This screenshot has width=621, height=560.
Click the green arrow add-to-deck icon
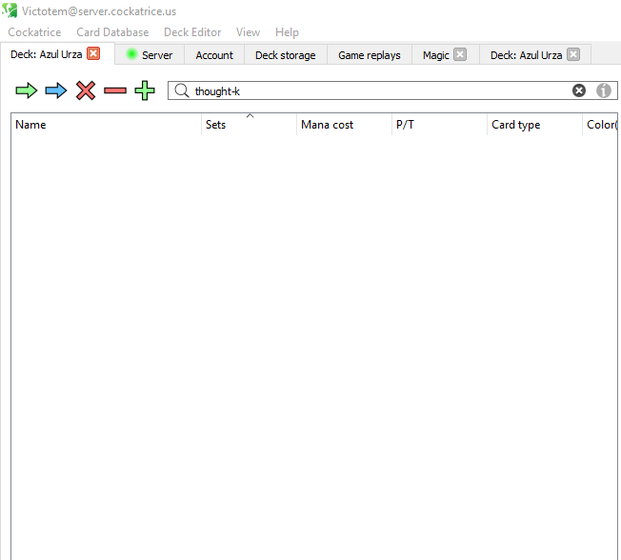click(27, 90)
